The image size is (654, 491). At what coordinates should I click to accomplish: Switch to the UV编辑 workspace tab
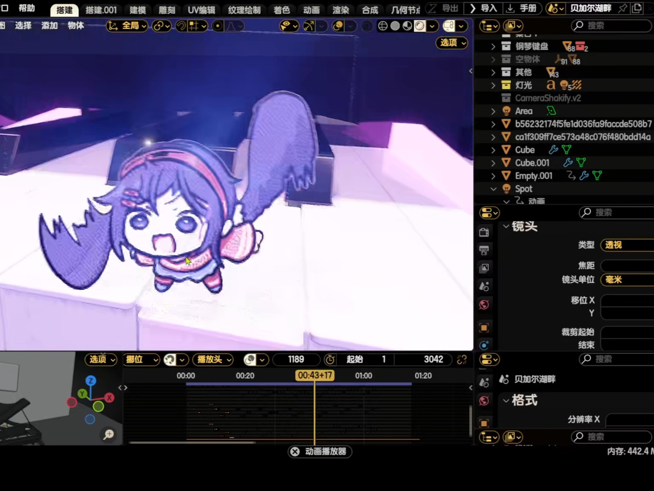201,10
